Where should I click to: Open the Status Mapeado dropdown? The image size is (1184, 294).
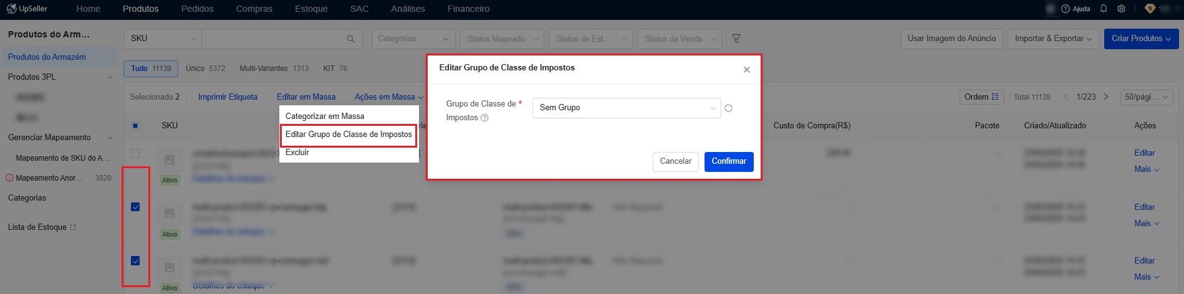(x=502, y=39)
